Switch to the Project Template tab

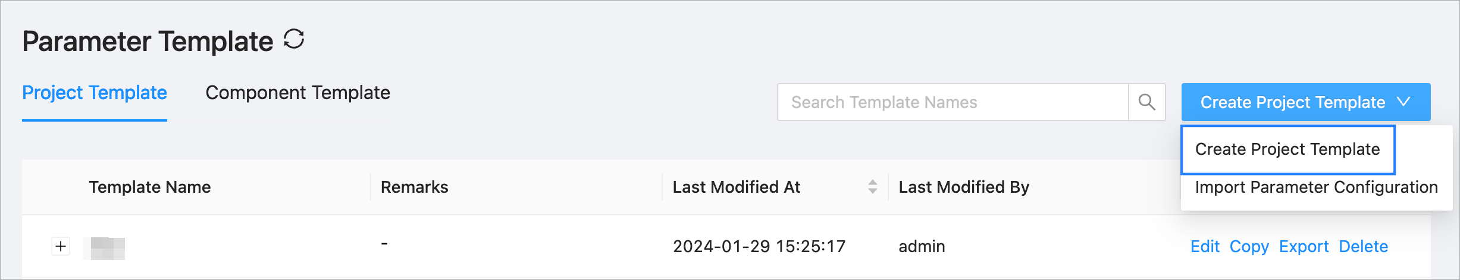pos(95,93)
